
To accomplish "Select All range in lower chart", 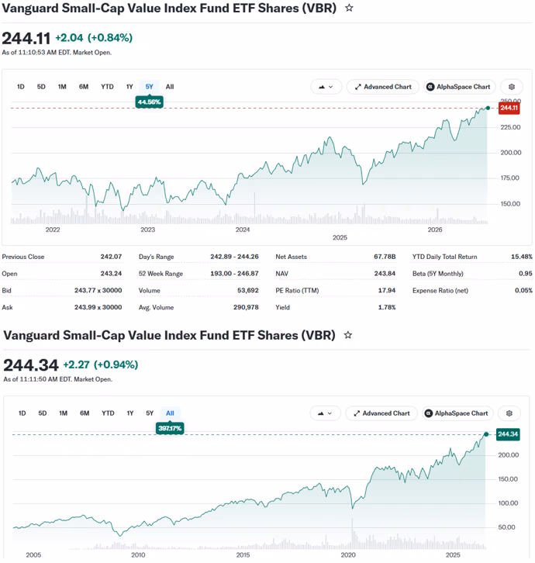I will [171, 413].
